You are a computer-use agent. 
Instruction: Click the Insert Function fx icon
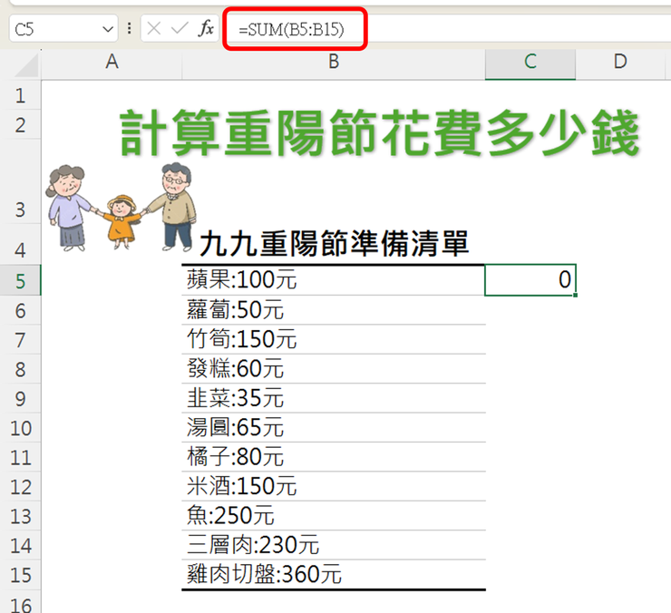pos(206,29)
